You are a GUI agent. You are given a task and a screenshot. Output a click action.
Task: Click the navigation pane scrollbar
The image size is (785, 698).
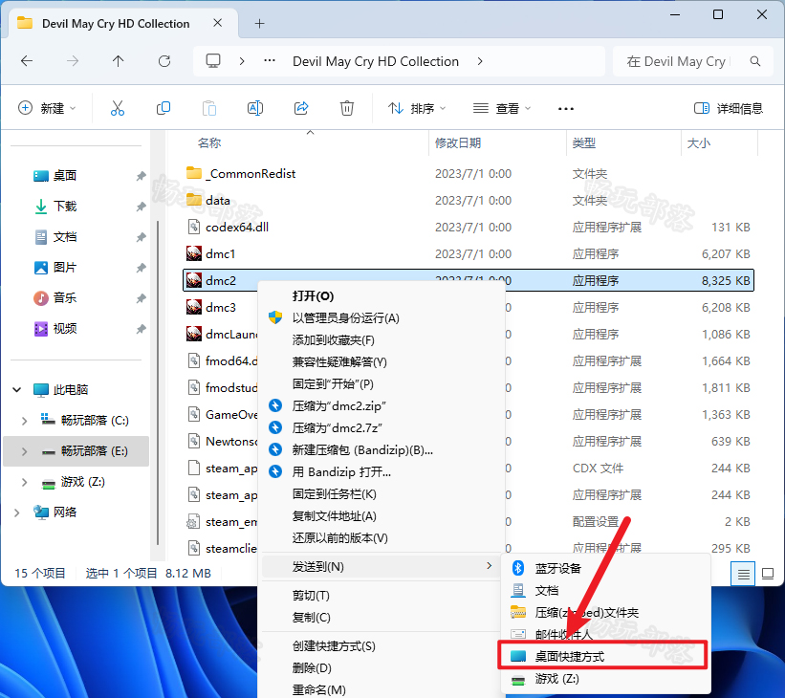click(x=158, y=383)
